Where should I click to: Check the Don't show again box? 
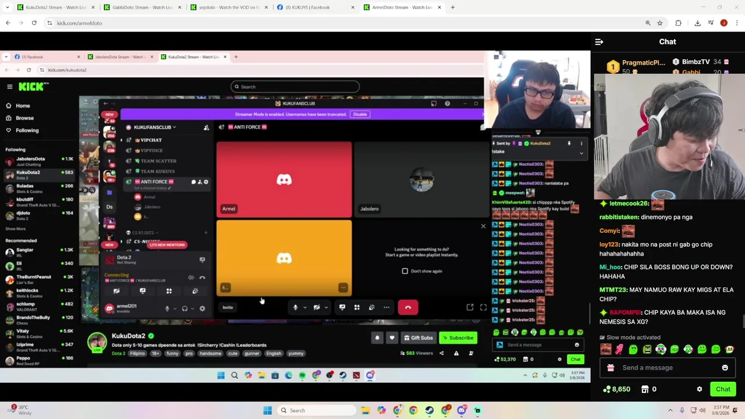tap(405, 271)
